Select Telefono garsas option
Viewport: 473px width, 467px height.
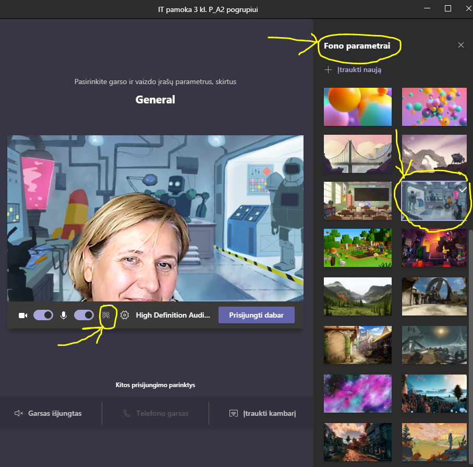(x=156, y=413)
